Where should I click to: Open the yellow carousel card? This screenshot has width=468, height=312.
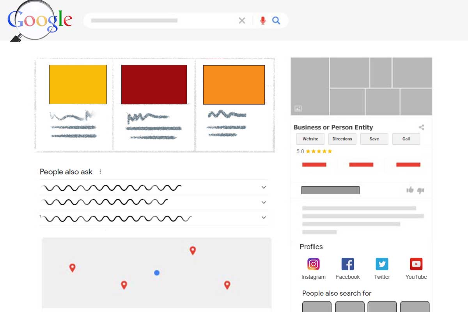pos(78,84)
